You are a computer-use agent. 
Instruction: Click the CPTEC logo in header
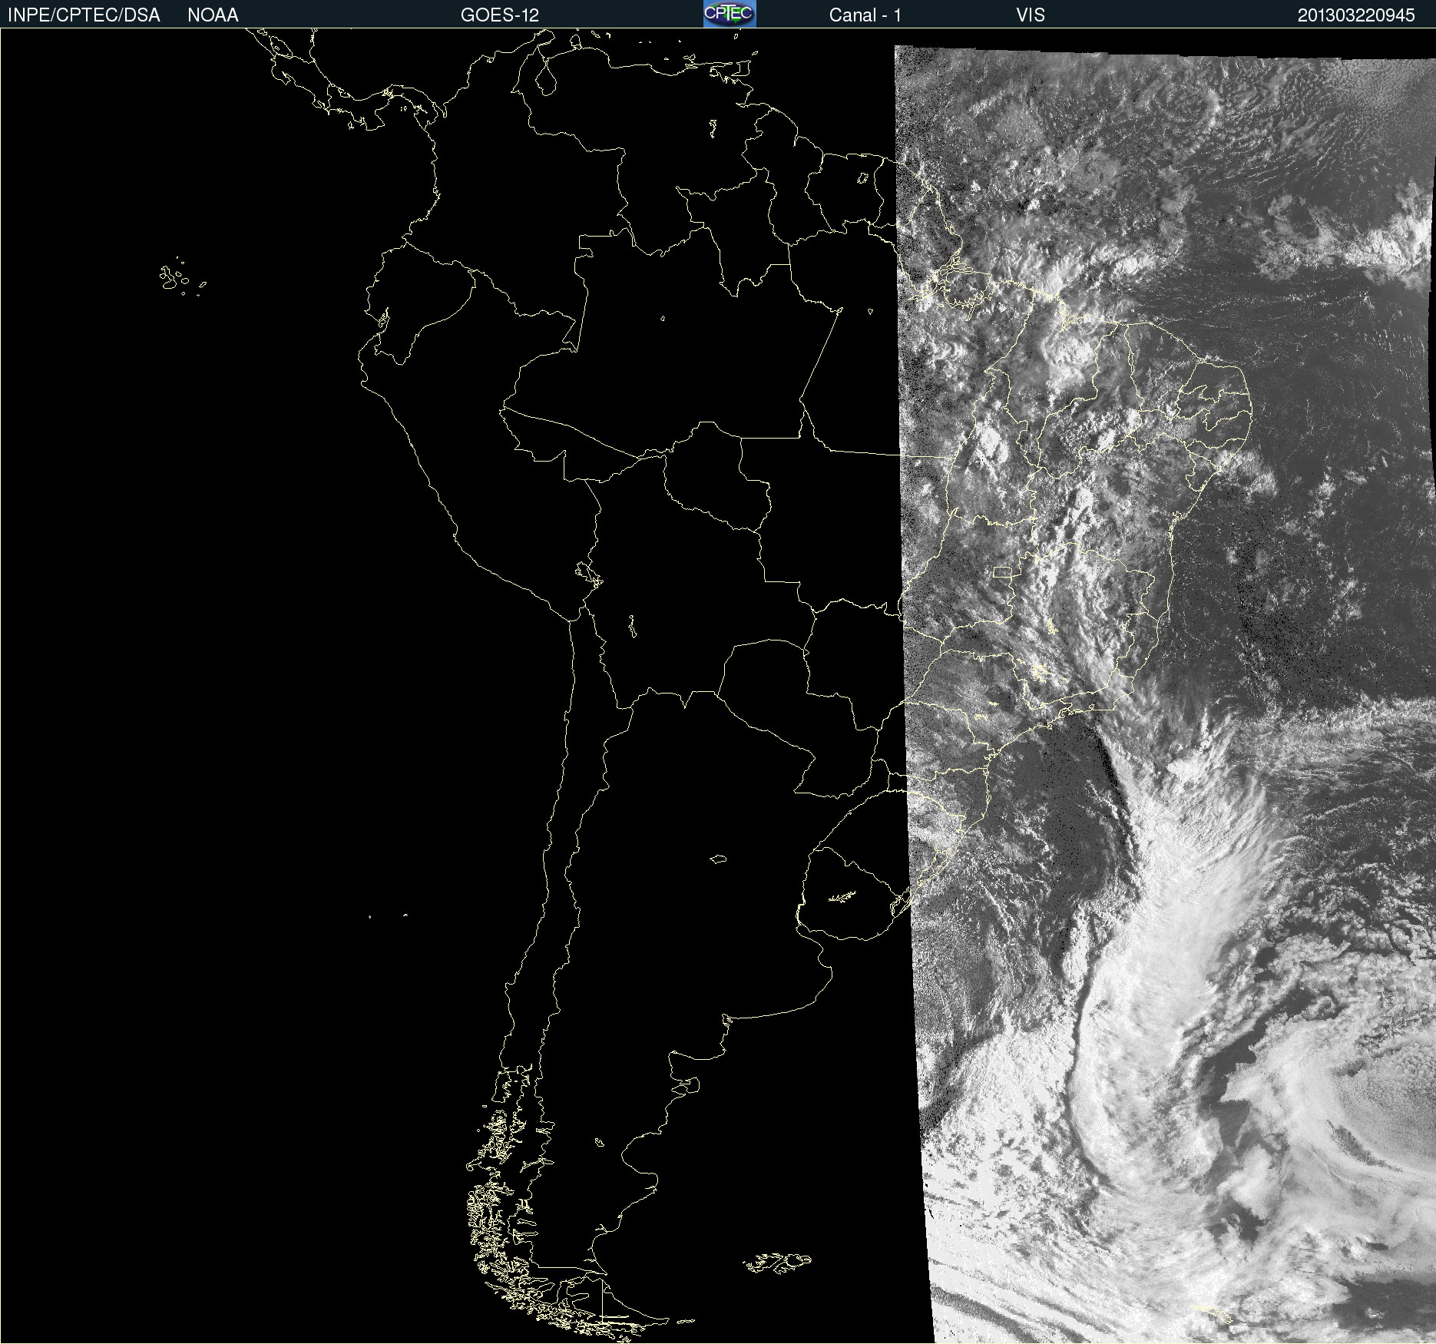[730, 14]
